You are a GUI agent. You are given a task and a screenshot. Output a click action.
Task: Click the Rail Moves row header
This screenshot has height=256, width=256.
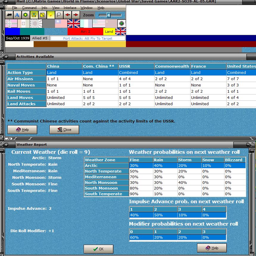(26, 91)
